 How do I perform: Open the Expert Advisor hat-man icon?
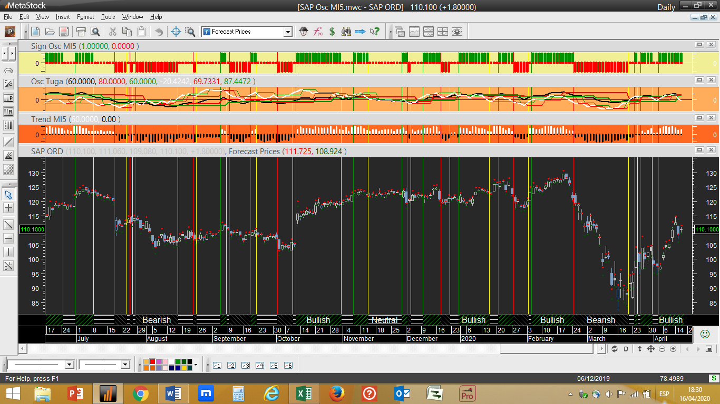point(304,32)
